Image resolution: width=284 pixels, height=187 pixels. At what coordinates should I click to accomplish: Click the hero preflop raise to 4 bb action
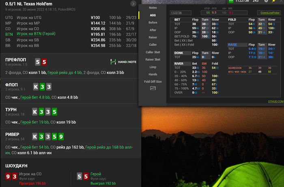pos(65,73)
